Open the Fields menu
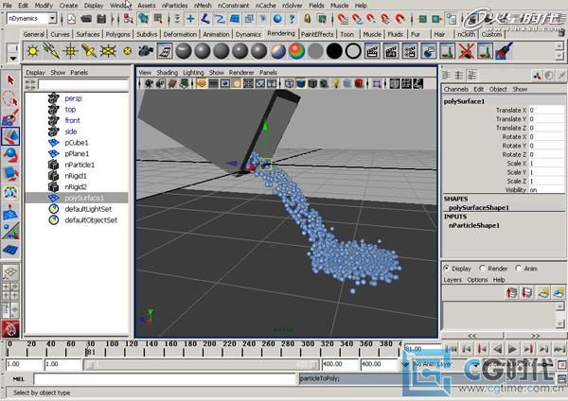This screenshot has width=568, height=401. (316, 6)
